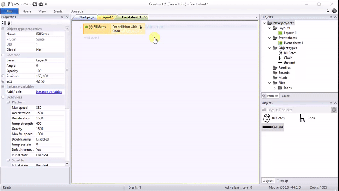Select BillGates icon in Objects panel
The image size is (339, 191).
pos(267,118)
